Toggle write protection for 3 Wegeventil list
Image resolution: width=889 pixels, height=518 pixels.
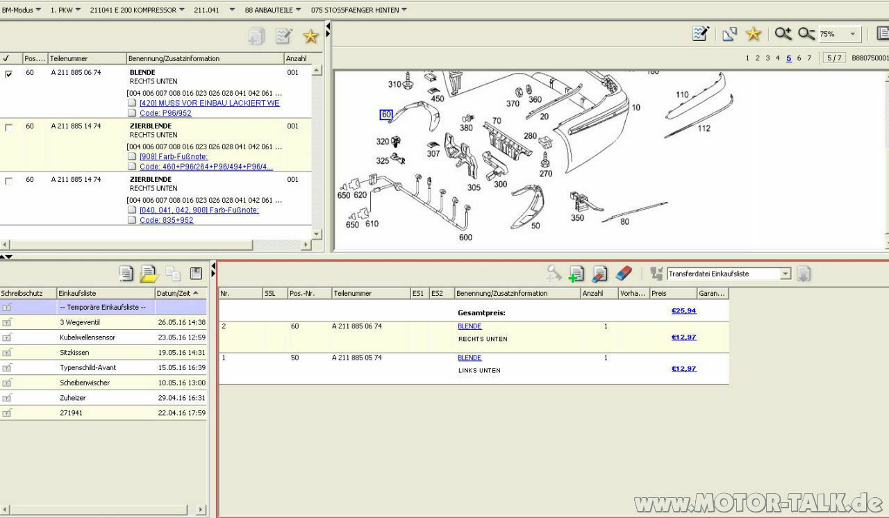(x=7, y=322)
